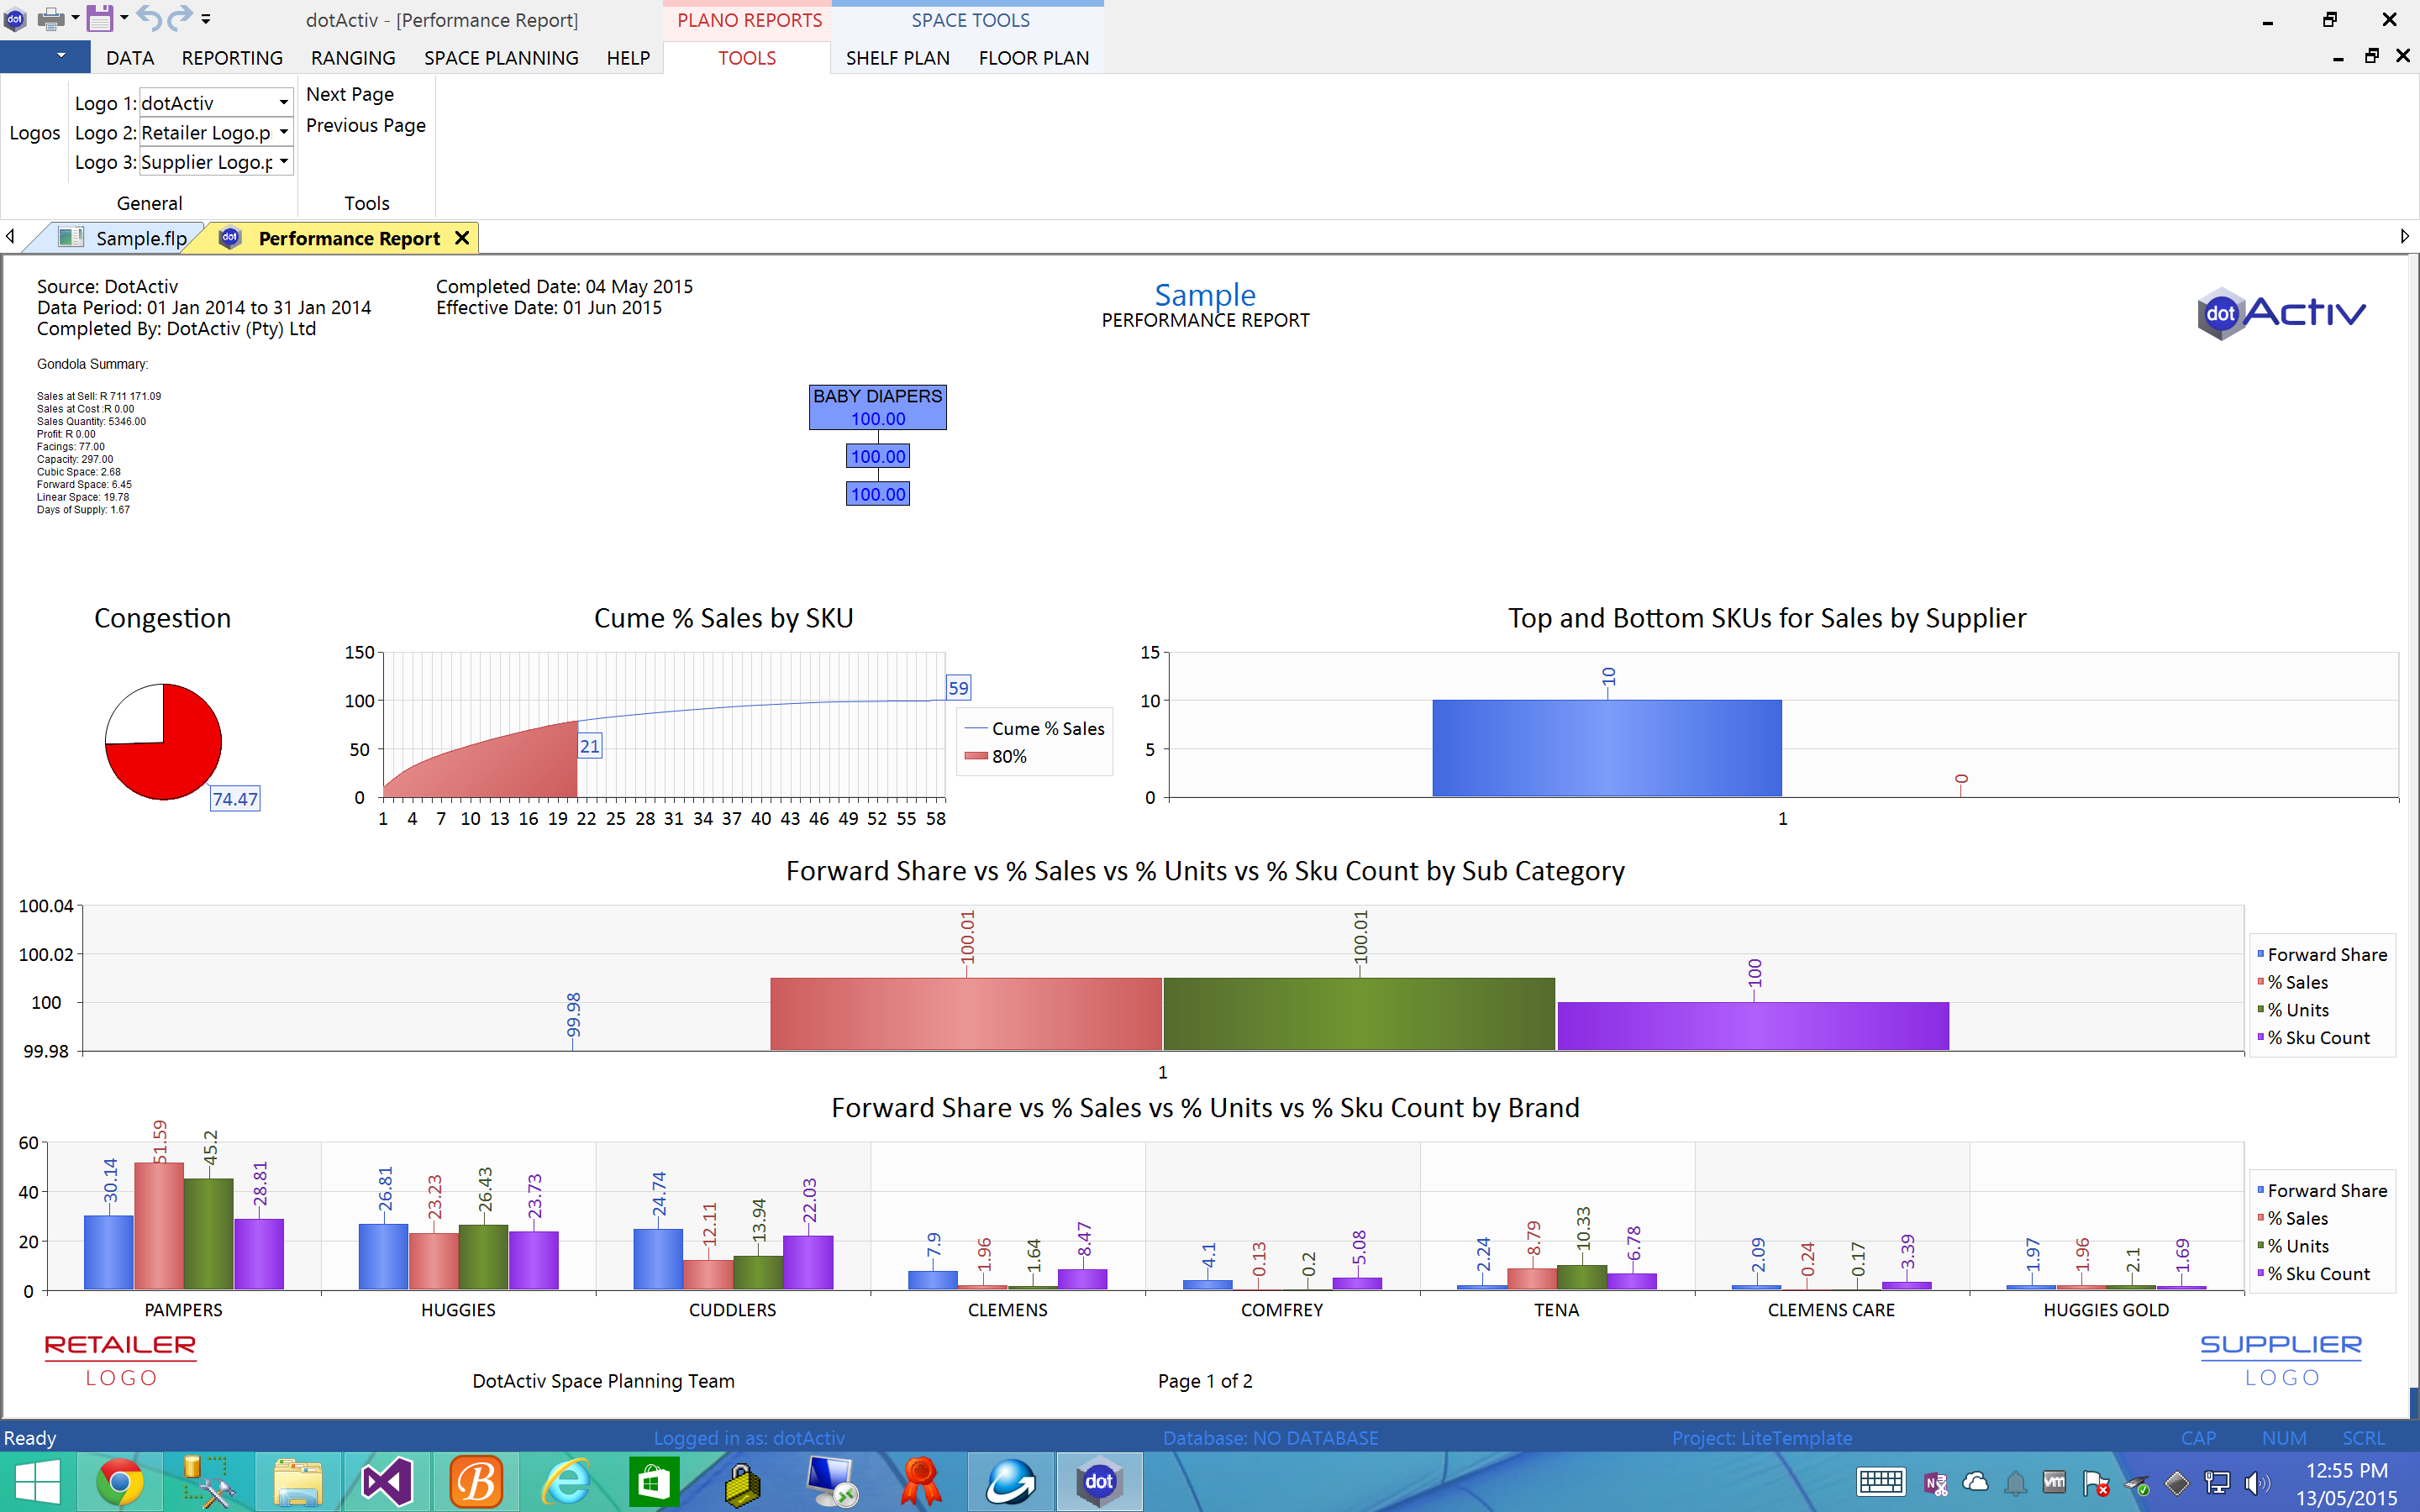The height and width of the screenshot is (1512, 2420).
Task: Click the Sample.flp tab's floor plan icon
Action: [x=71, y=237]
